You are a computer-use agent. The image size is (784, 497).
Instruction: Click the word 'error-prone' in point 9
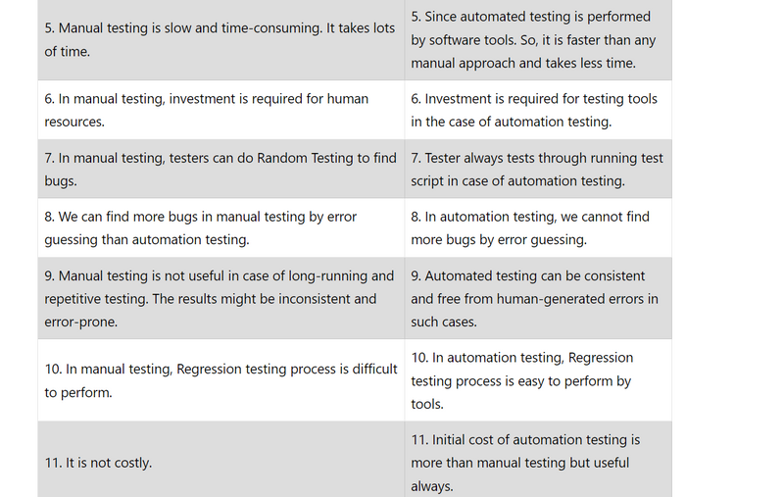coord(81,322)
